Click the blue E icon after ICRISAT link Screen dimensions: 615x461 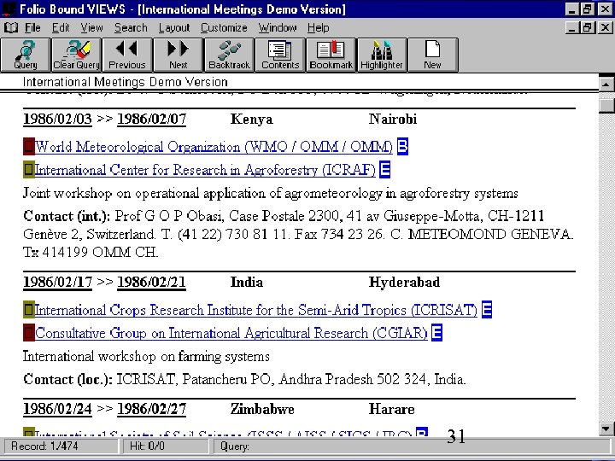pyautogui.click(x=487, y=309)
